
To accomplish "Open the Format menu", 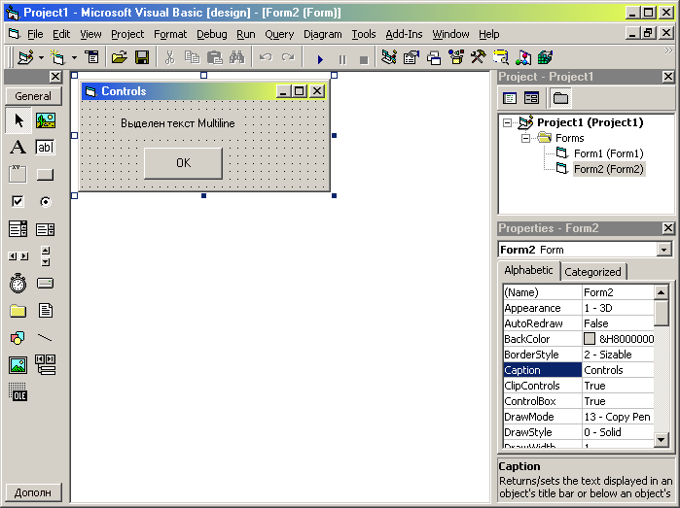I will point(170,34).
